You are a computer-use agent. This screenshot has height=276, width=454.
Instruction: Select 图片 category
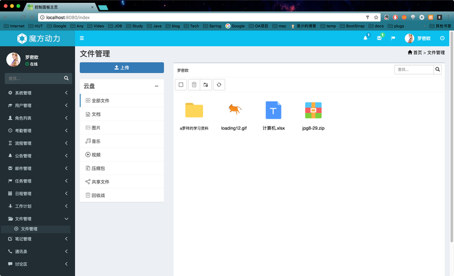(122, 128)
